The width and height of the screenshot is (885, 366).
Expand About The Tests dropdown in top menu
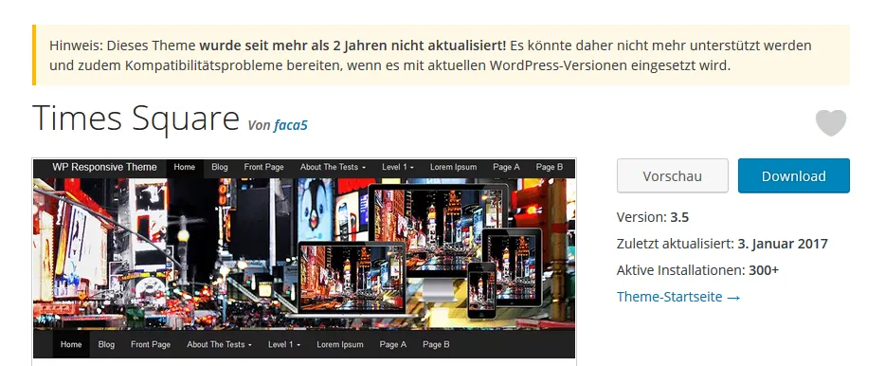coord(333,167)
